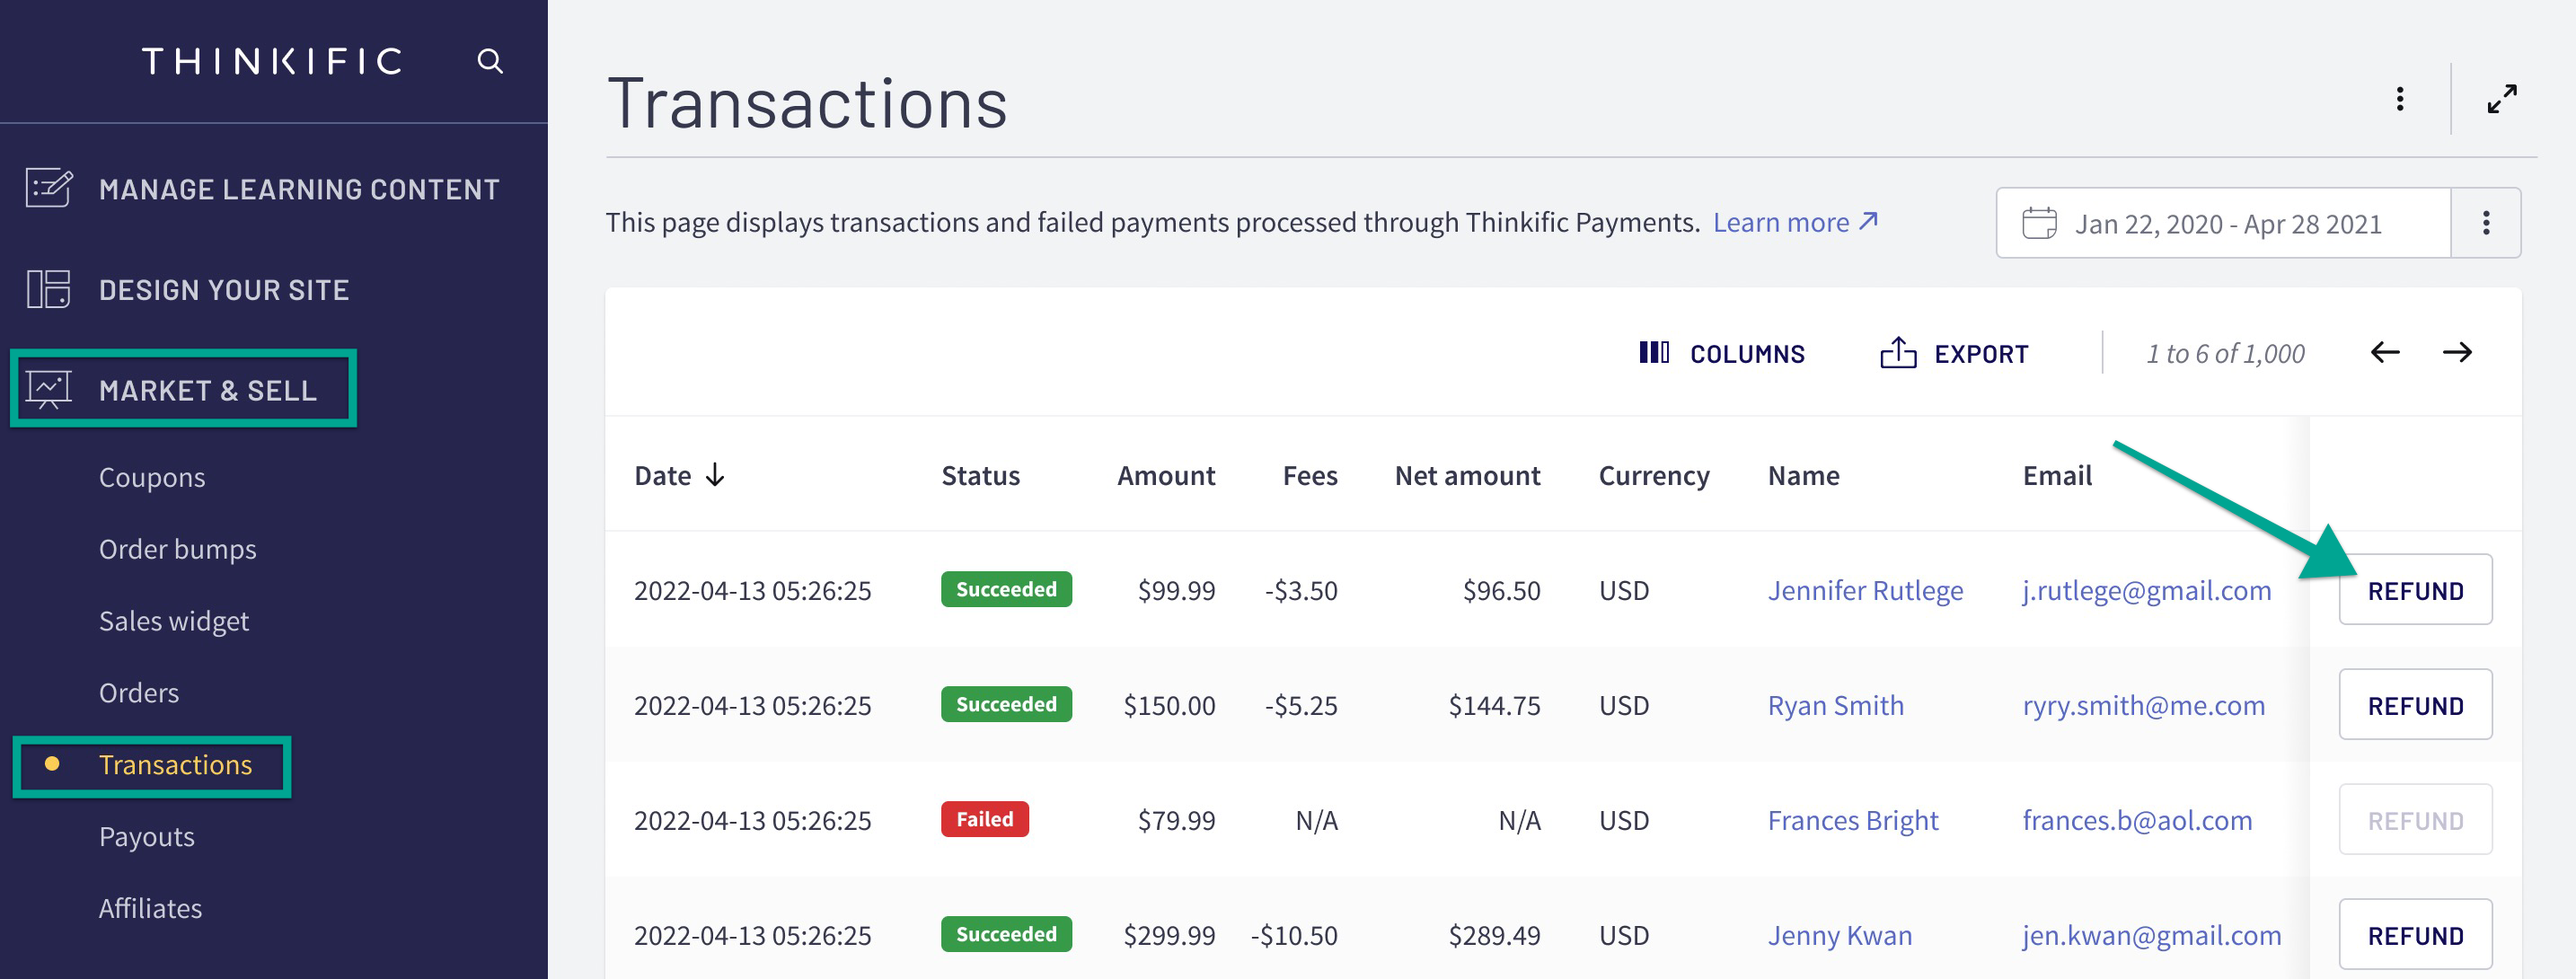The height and width of the screenshot is (979, 2576).
Task: Open date range picker Jan 22, 2020
Action: click(2223, 223)
